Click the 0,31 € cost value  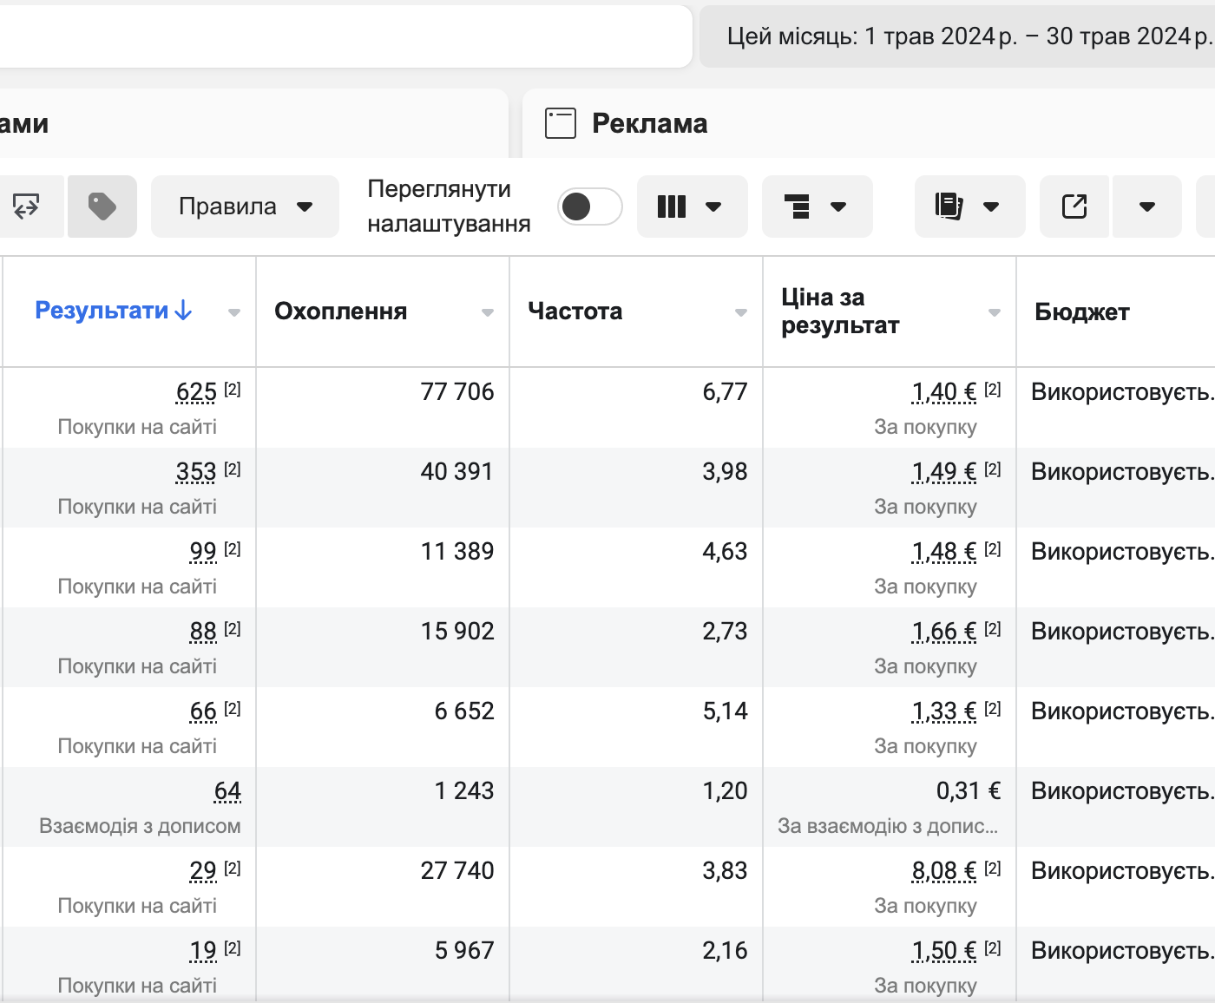click(969, 791)
